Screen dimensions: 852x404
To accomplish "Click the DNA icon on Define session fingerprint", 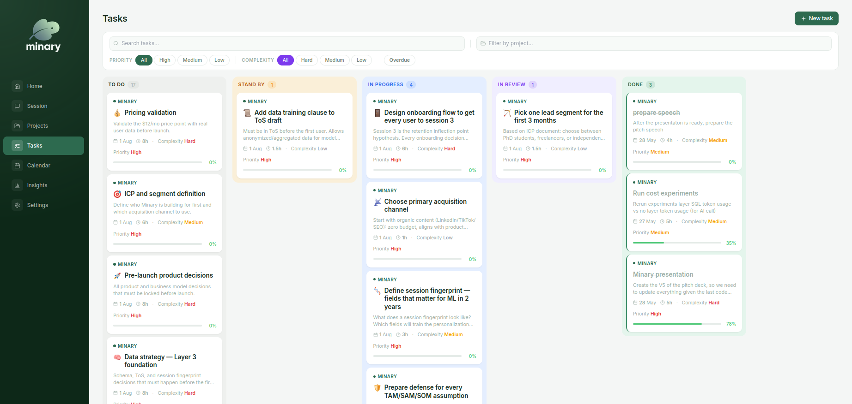I will 377,291.
